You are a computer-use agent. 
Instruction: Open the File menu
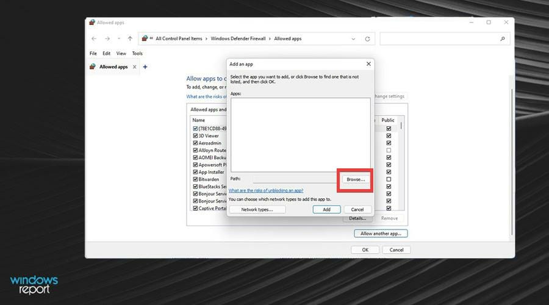[x=93, y=53]
